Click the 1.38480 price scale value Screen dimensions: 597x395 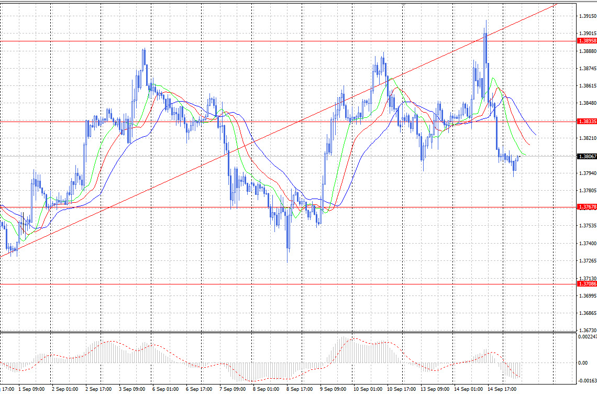(588, 103)
